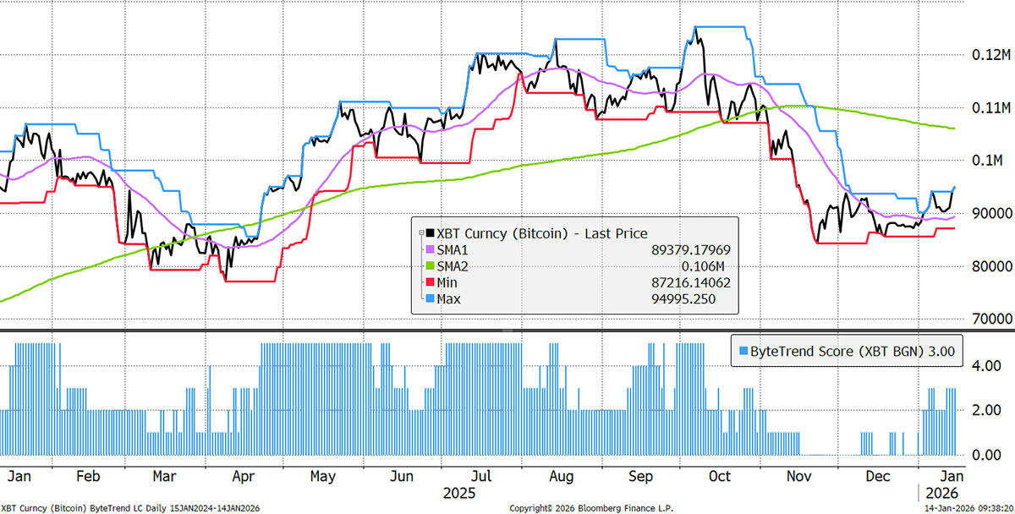Click the Dec month axis label

880,477
